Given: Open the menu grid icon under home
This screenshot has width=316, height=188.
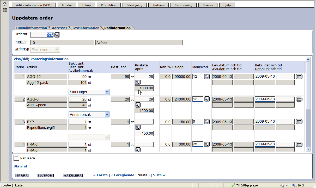Looking at the screenshot, I should 4,10.
